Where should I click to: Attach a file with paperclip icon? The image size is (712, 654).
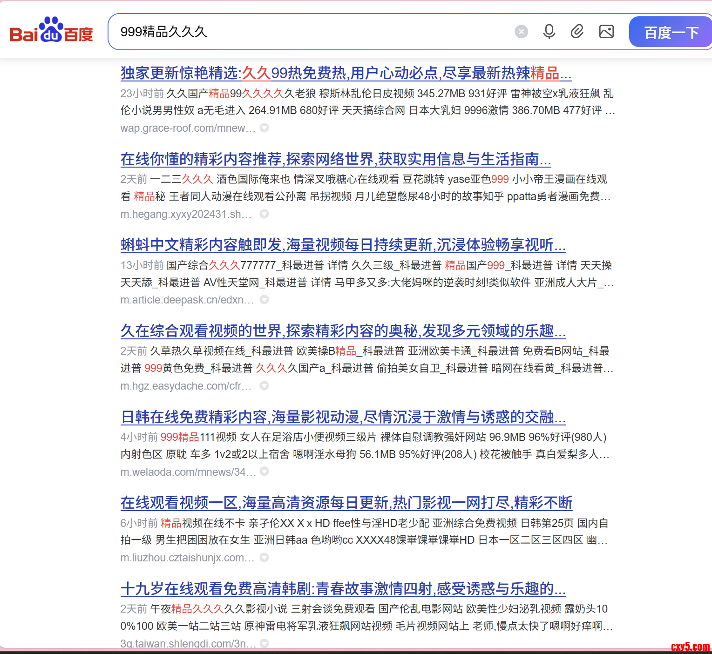577,32
